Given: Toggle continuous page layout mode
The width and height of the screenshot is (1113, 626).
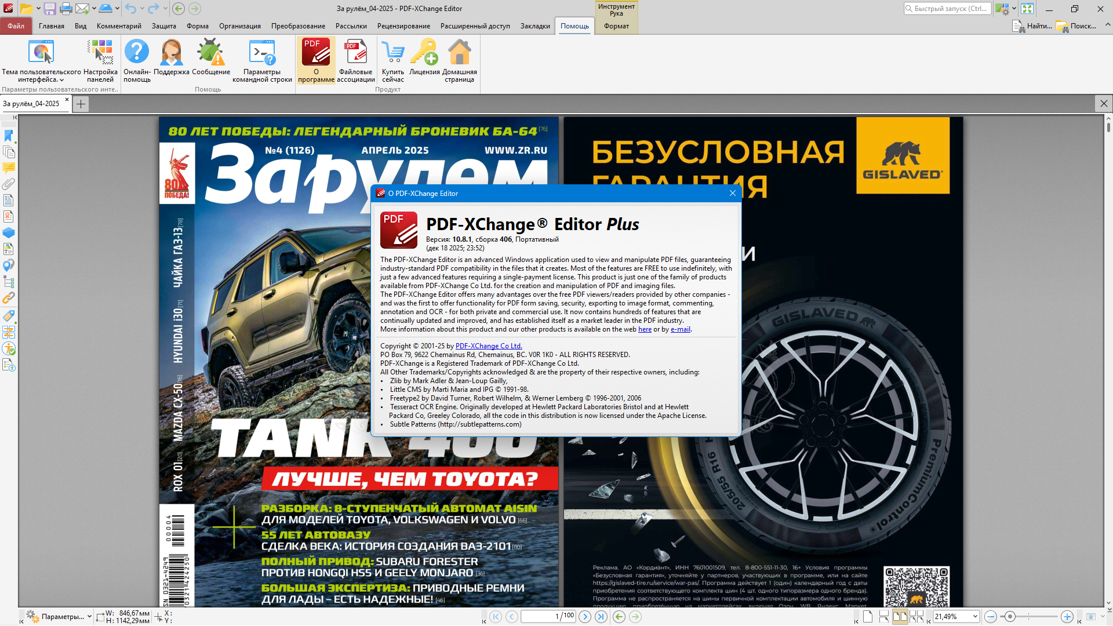Looking at the screenshot, I should 883,617.
